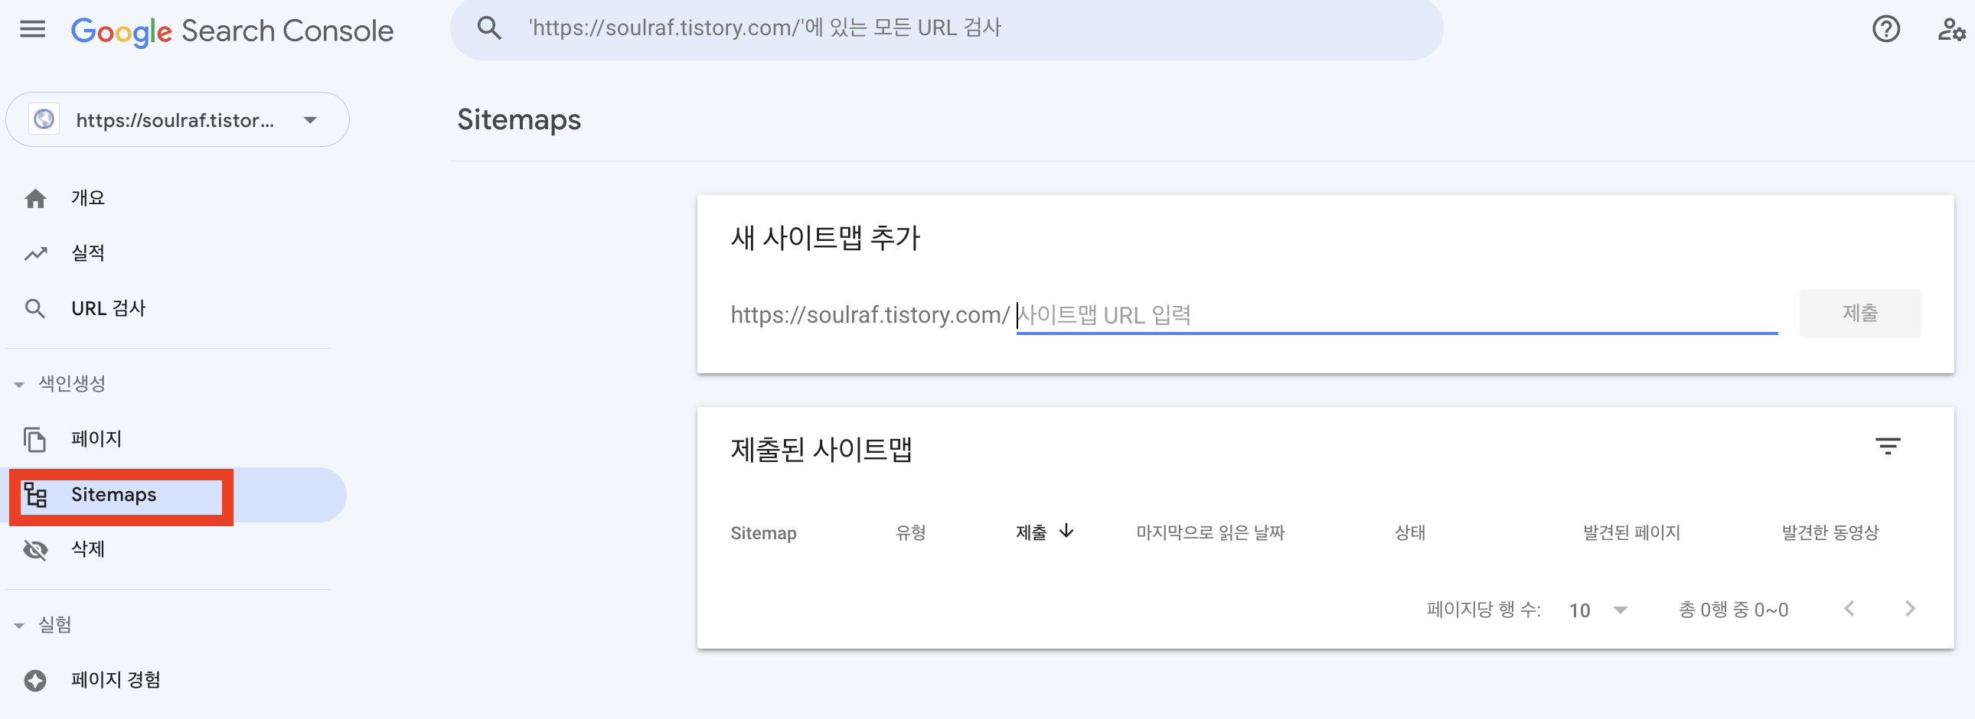This screenshot has width=1975, height=719.
Task: Click the hidden-eye icon beside 삭제
Action: click(35, 550)
